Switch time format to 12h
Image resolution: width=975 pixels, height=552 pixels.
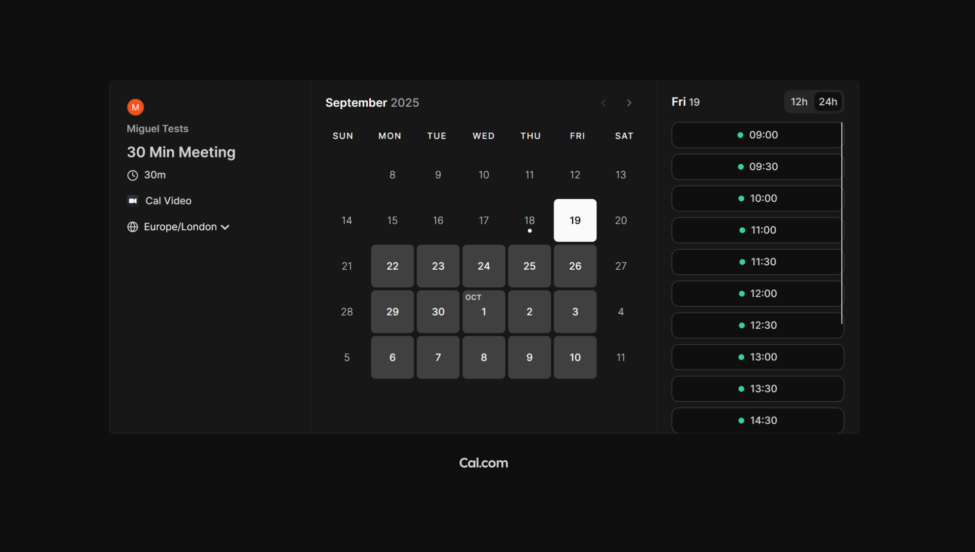pyautogui.click(x=798, y=102)
